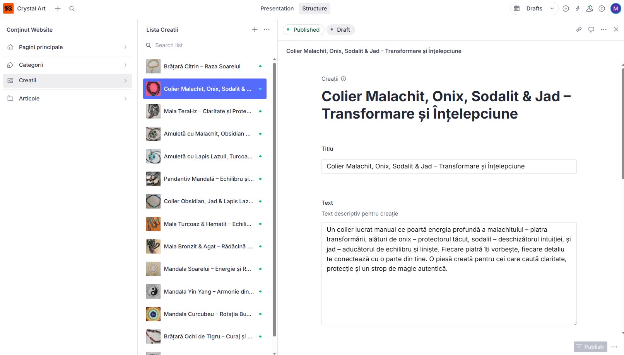
Task: Click the Mandala Curcubeu thumbnail image
Action: pyautogui.click(x=153, y=314)
